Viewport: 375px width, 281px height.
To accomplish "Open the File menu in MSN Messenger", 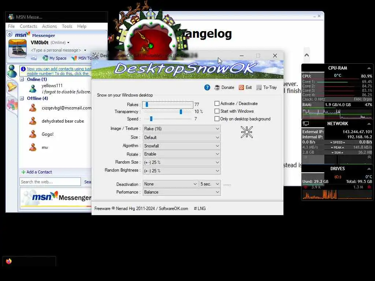I will point(11,26).
